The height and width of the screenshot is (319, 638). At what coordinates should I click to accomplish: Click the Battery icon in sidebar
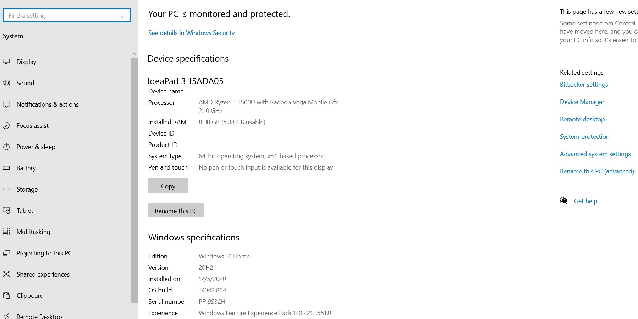[x=6, y=168]
